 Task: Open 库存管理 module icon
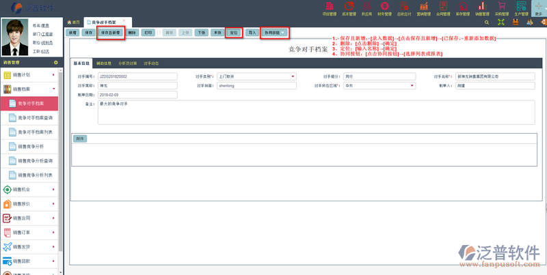[x=463, y=6]
